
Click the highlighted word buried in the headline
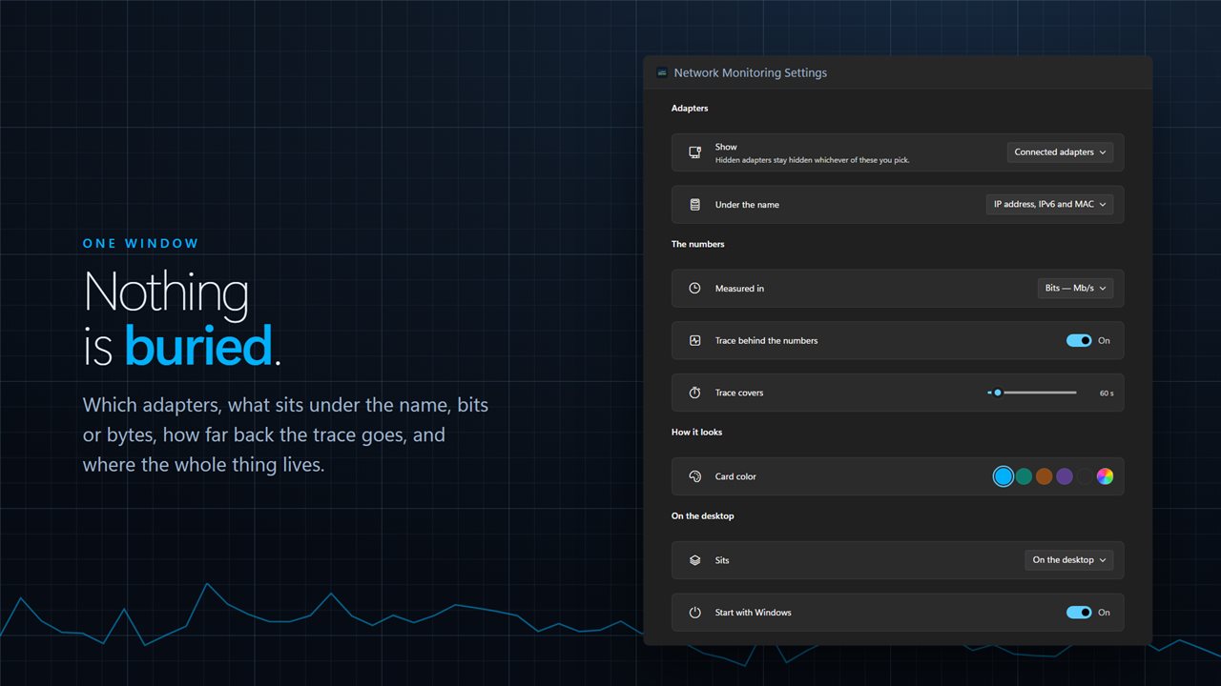click(198, 345)
